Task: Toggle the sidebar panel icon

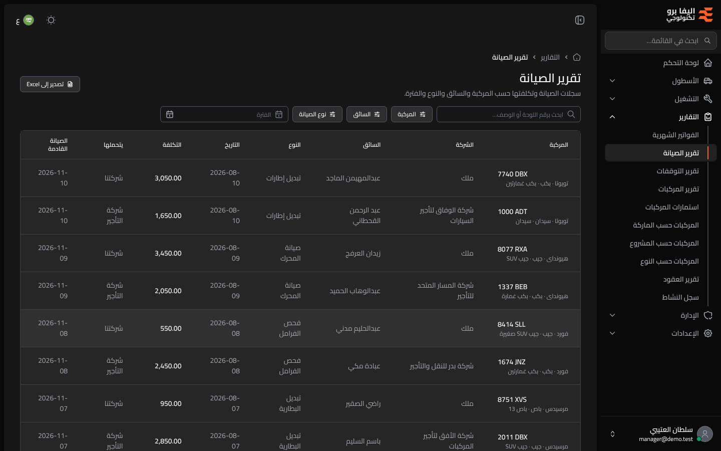Action: pos(580,20)
